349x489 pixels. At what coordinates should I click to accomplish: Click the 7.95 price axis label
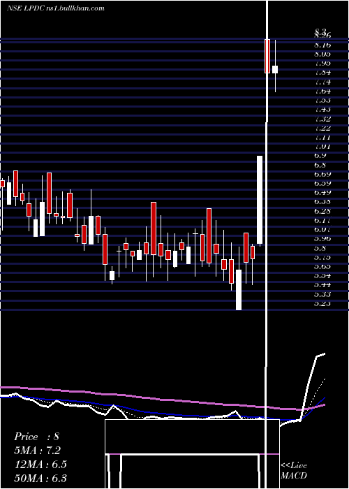(x=322, y=64)
